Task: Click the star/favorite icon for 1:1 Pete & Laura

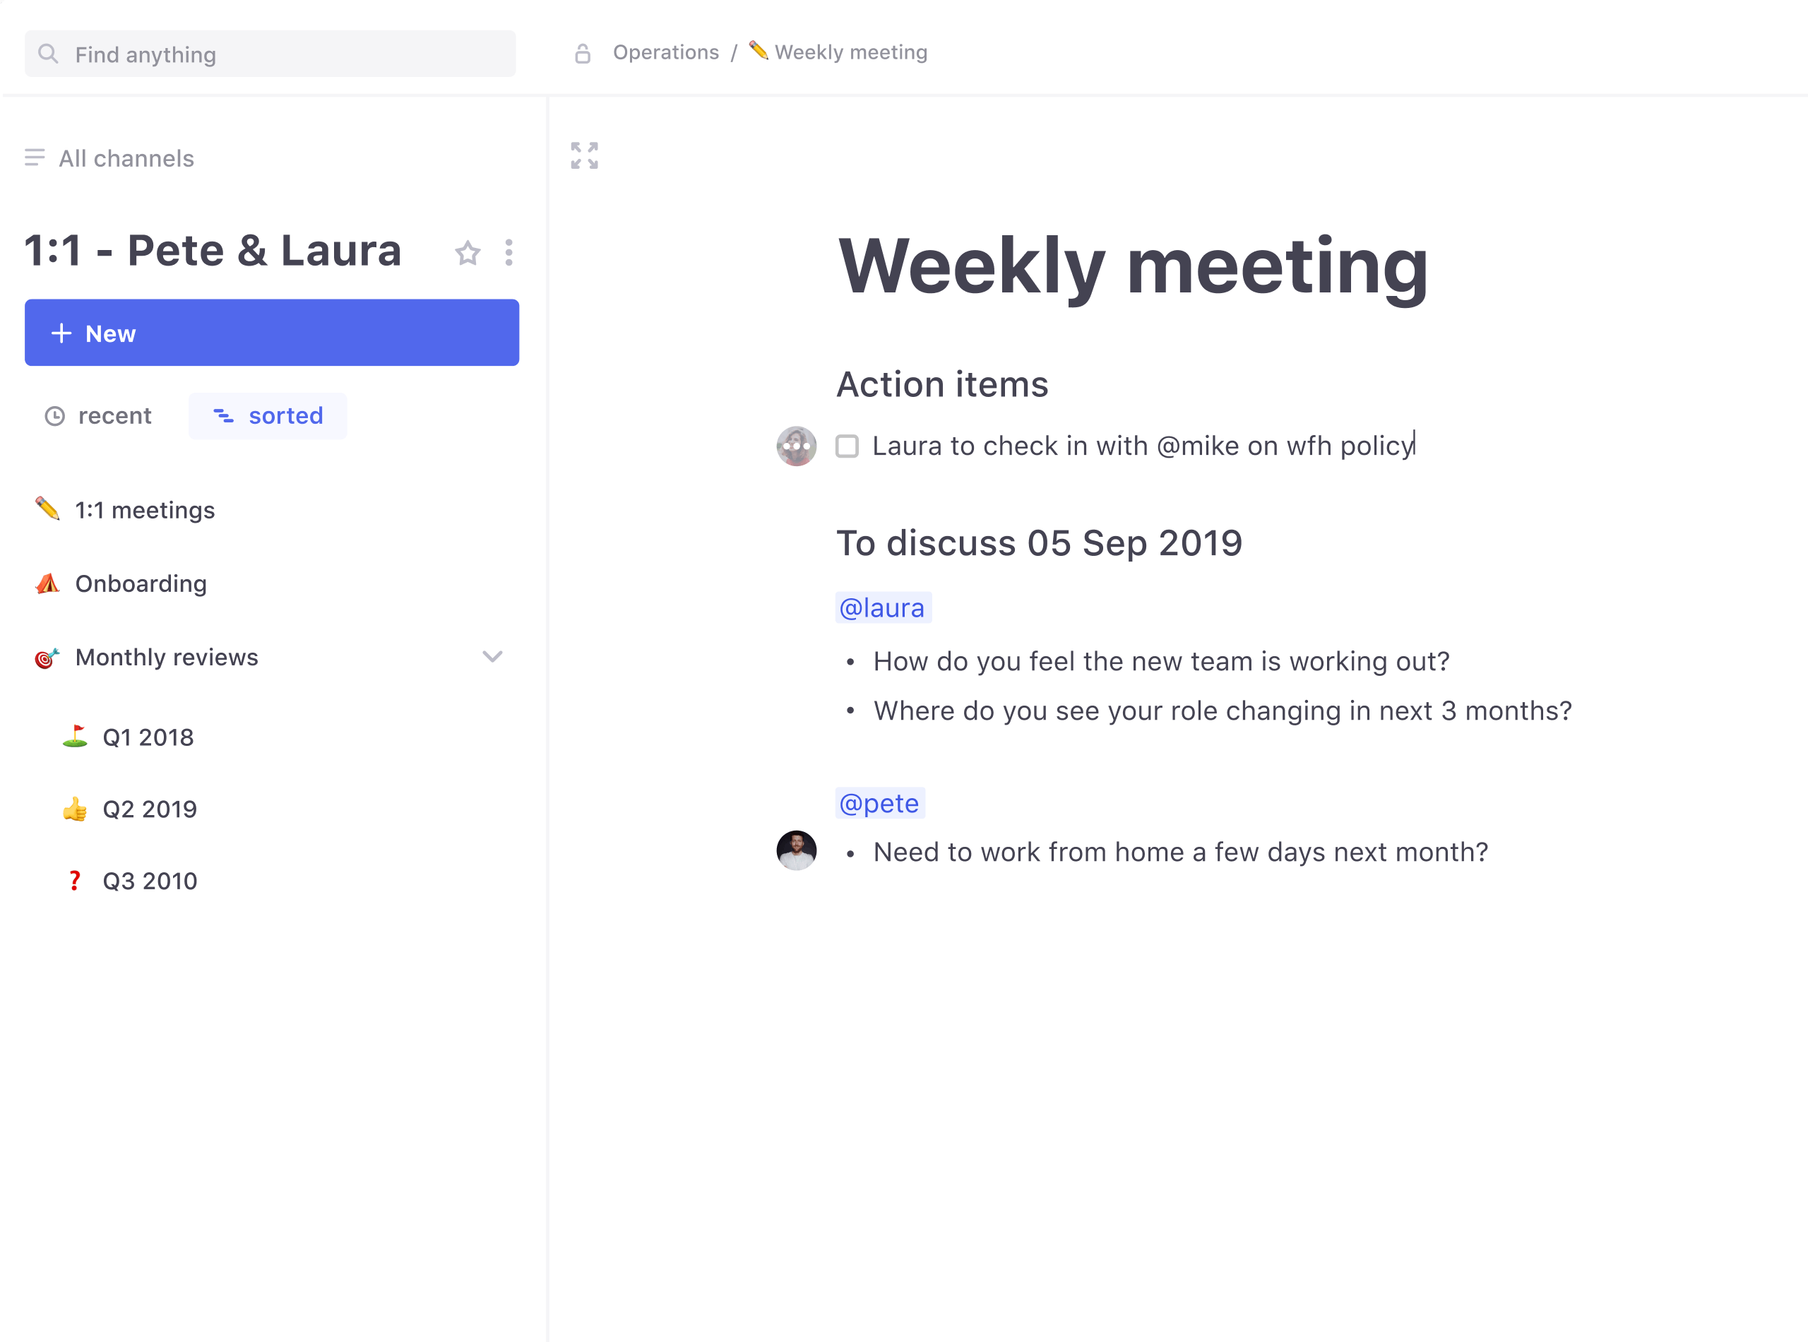Action: coord(468,252)
